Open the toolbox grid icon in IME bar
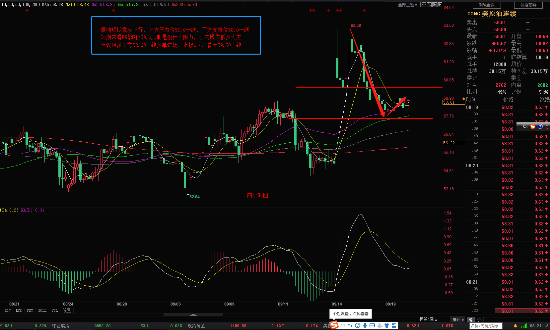This screenshot has height=330, width=550. point(394,325)
